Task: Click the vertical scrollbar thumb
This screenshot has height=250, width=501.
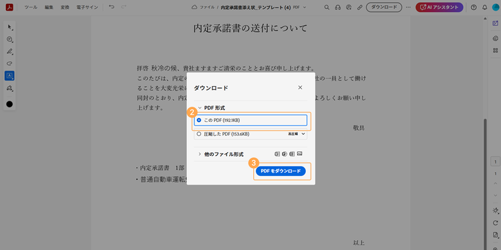Action: coord(486,184)
